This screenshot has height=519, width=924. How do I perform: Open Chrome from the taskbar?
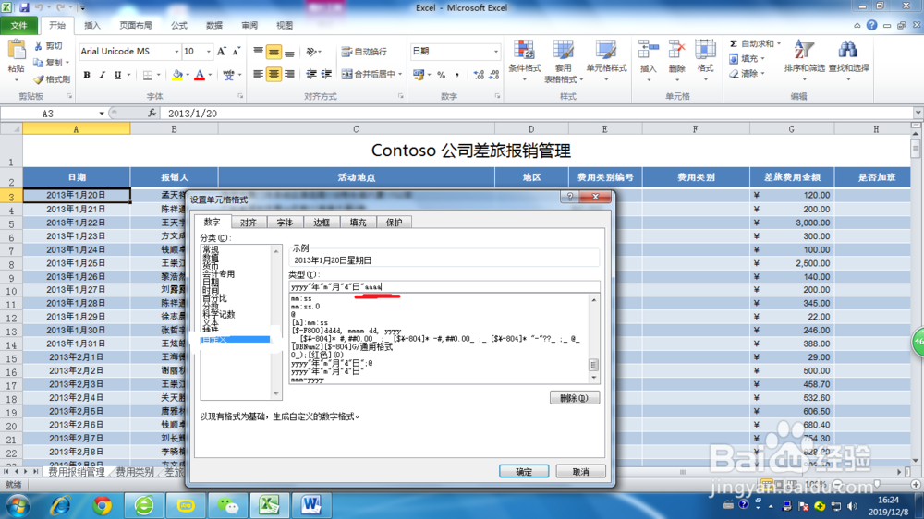pos(103,505)
